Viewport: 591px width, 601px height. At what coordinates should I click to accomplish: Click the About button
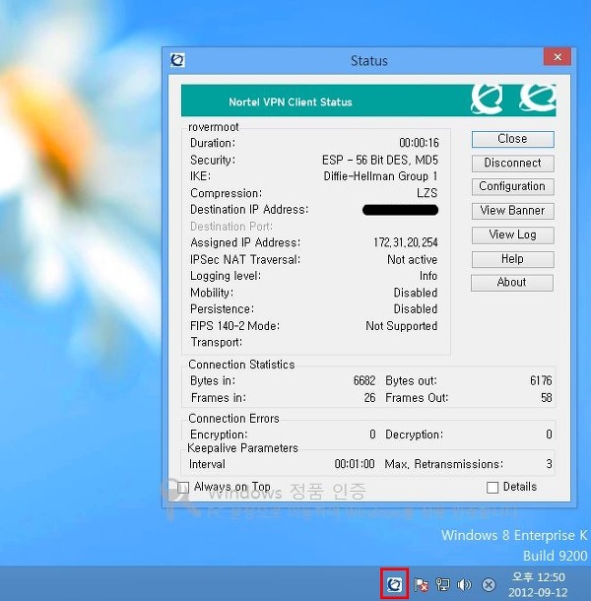(x=512, y=283)
